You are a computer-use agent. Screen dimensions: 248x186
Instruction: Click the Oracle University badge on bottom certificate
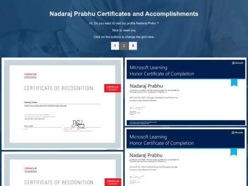(113, 182)
